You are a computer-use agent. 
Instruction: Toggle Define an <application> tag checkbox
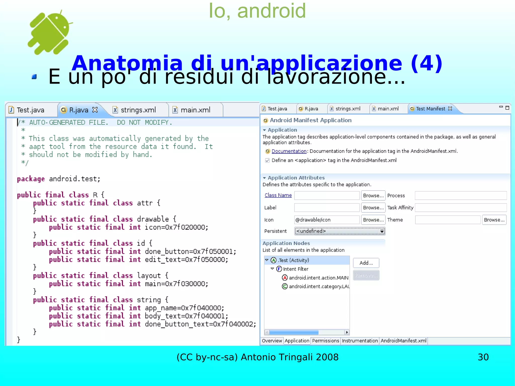[x=267, y=160]
